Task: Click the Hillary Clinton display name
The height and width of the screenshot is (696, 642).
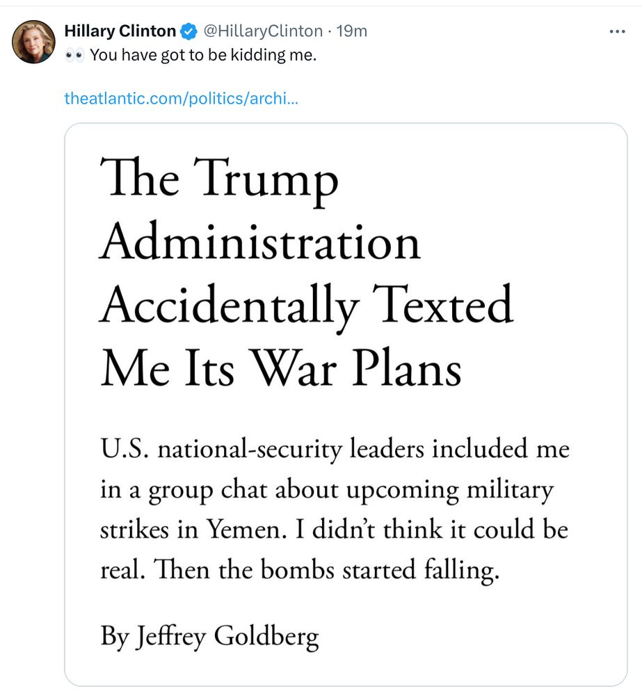Action: 120,31
